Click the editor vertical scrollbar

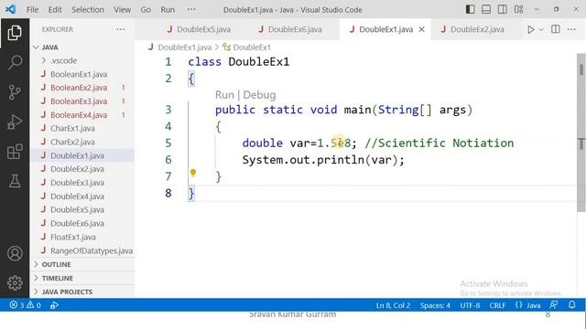pos(581,133)
